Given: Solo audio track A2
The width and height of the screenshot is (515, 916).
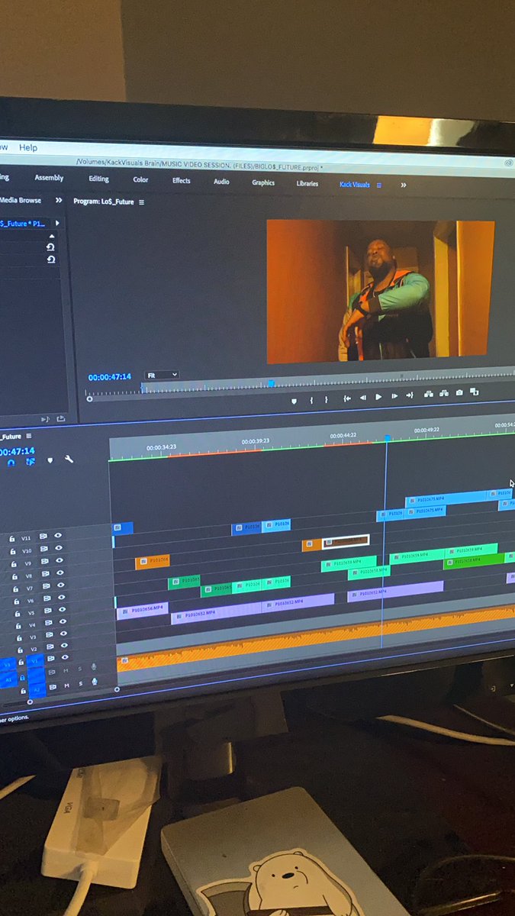Looking at the screenshot, I should click(80, 683).
